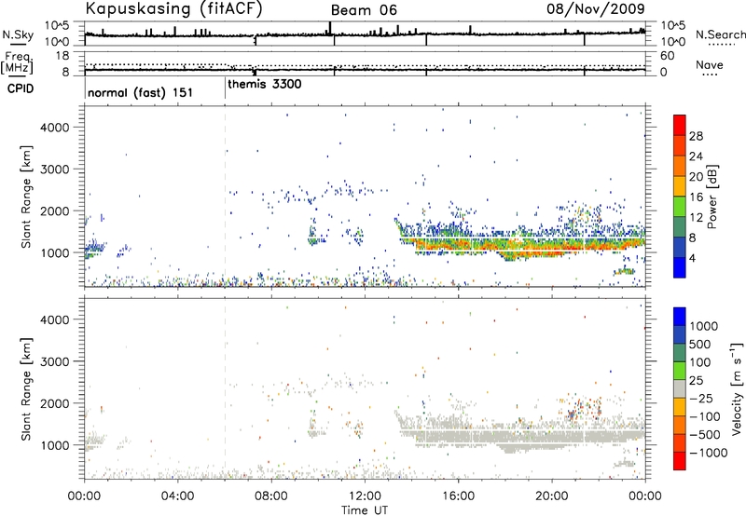Click the 18 MHz frequency tick label
Image resolution: width=746 pixels, height=516 pixels.
[62, 56]
